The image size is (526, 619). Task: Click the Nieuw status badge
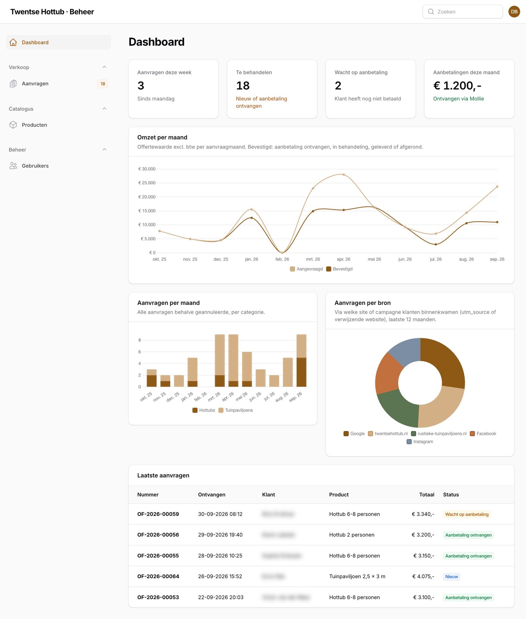tap(451, 577)
